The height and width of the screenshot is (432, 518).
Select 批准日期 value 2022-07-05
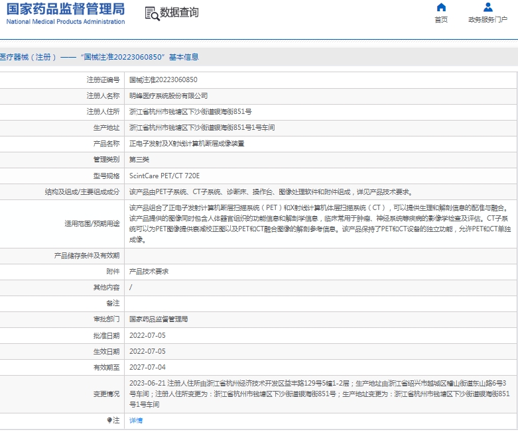pos(147,335)
